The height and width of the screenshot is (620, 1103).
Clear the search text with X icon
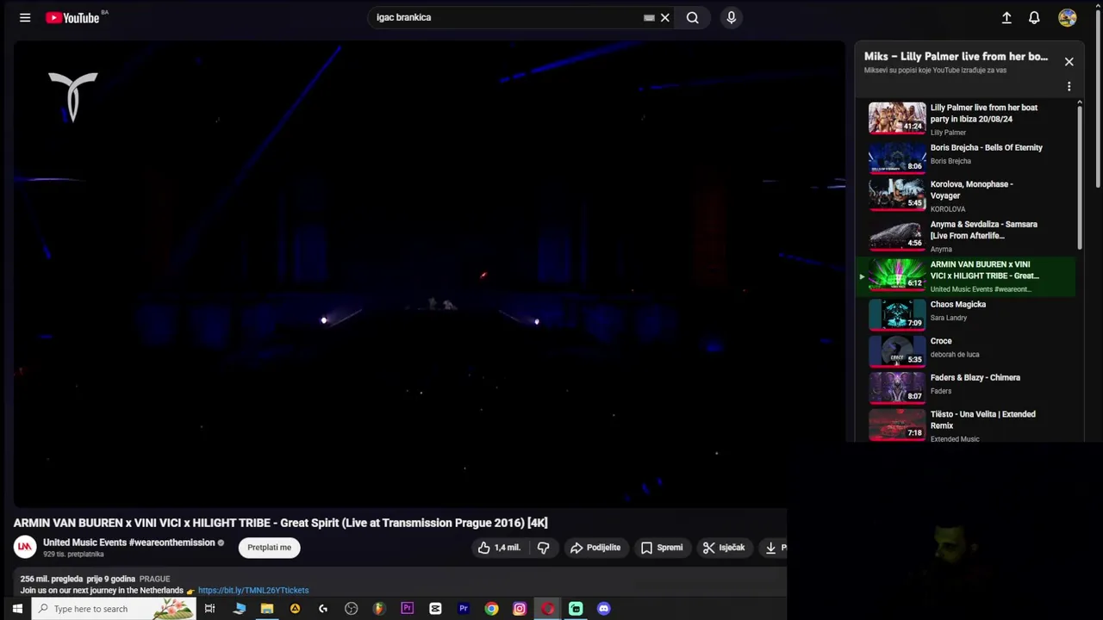pos(665,17)
